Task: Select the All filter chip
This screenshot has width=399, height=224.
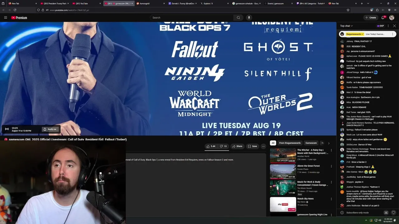Action: click(273, 143)
